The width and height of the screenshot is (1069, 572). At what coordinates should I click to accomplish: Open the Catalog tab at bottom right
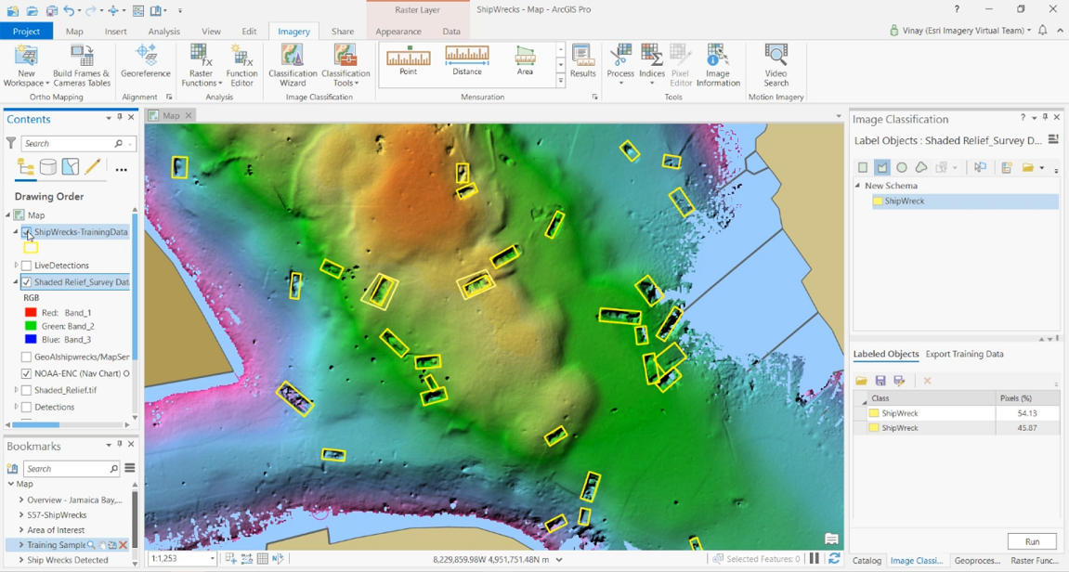[867, 561]
